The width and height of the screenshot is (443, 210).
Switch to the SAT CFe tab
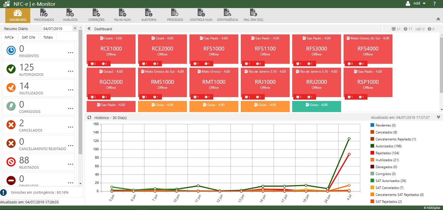point(28,37)
